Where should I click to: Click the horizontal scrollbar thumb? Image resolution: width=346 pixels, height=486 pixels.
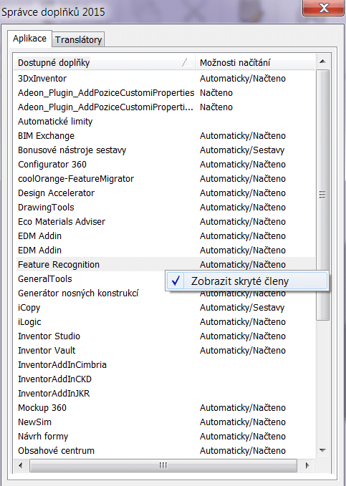163,465
